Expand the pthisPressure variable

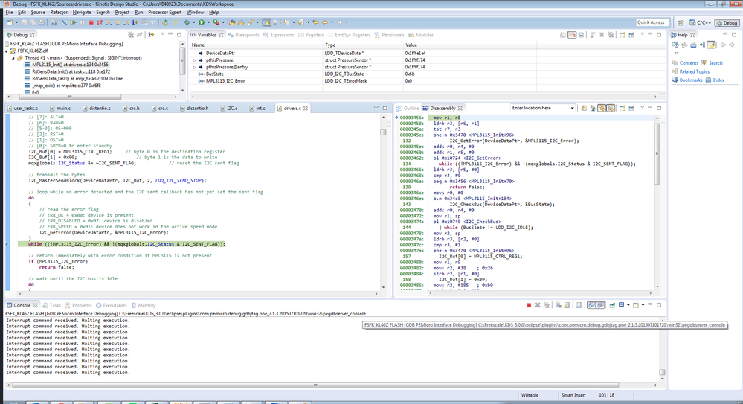pos(195,60)
